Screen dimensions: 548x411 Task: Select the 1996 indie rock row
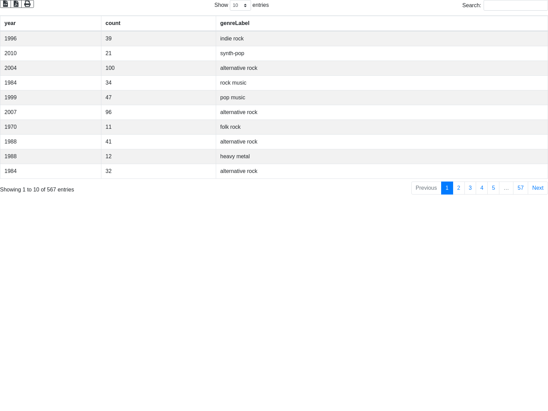[x=232, y=39]
